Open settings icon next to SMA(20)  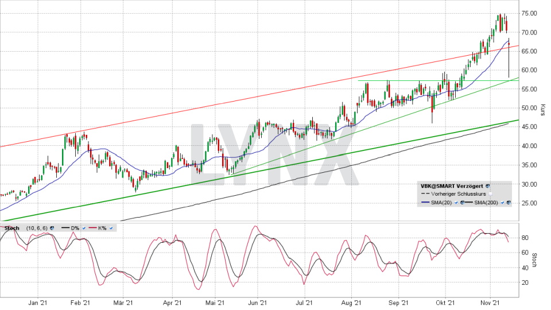tap(463, 203)
